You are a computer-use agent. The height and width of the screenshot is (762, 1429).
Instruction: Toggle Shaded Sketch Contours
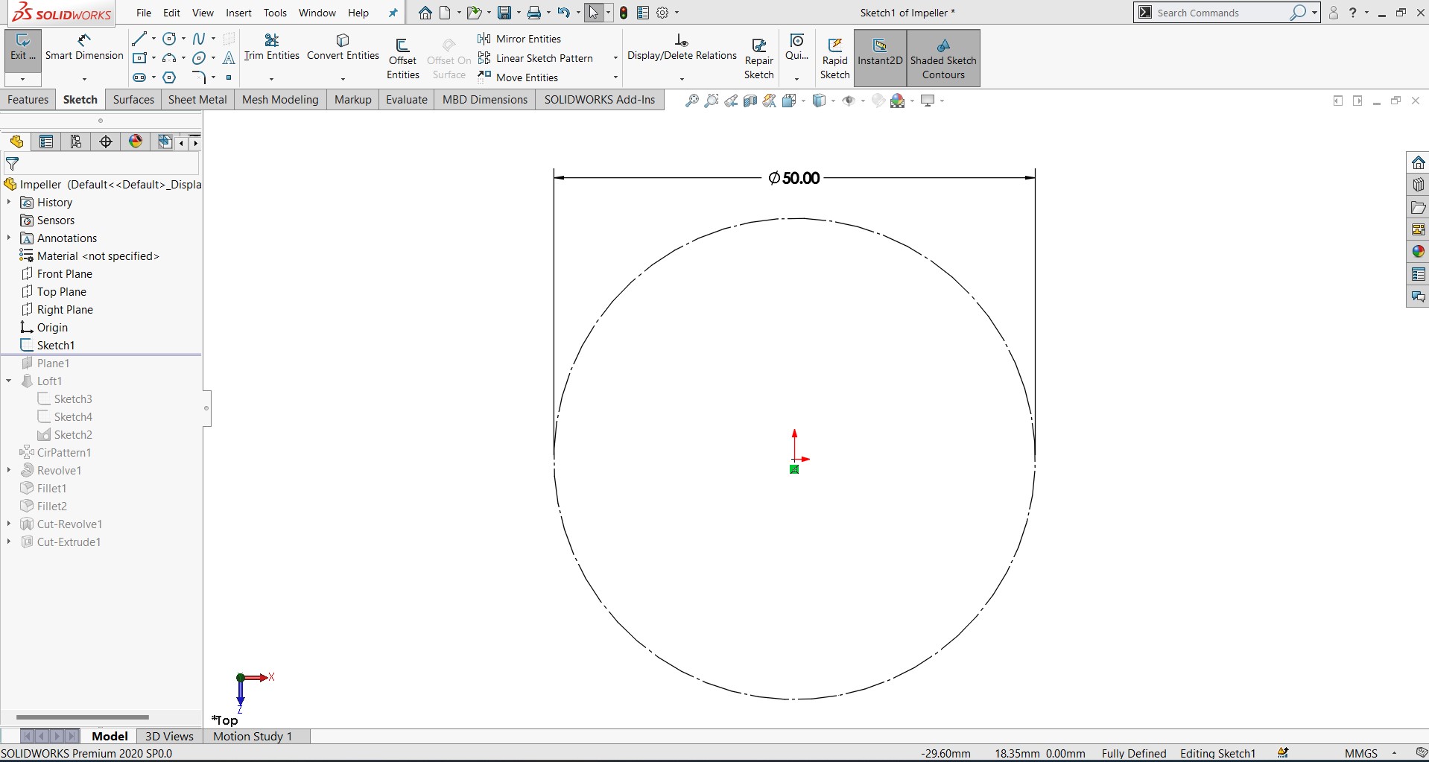point(943,58)
